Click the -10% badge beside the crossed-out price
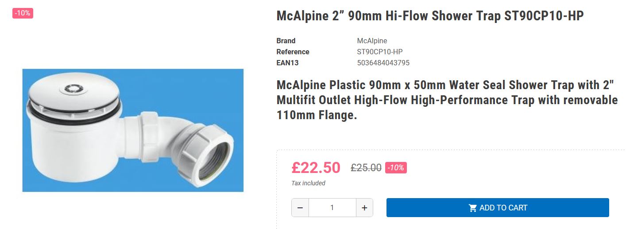Viewport: 626px width, 229px height. point(396,168)
